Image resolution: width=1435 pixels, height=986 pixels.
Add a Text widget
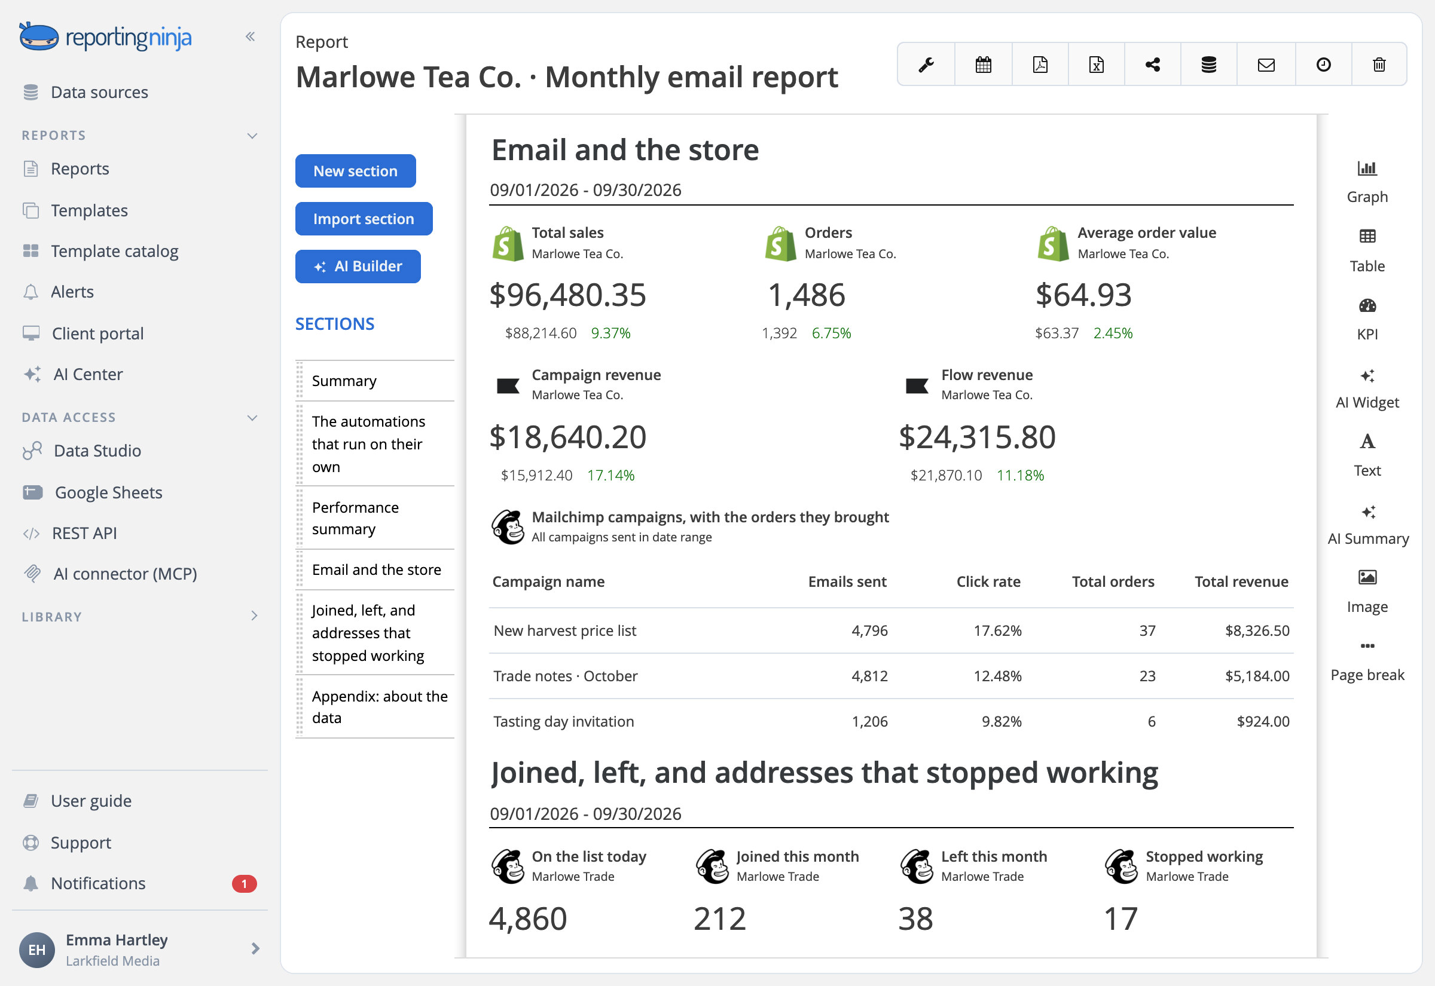(1367, 456)
